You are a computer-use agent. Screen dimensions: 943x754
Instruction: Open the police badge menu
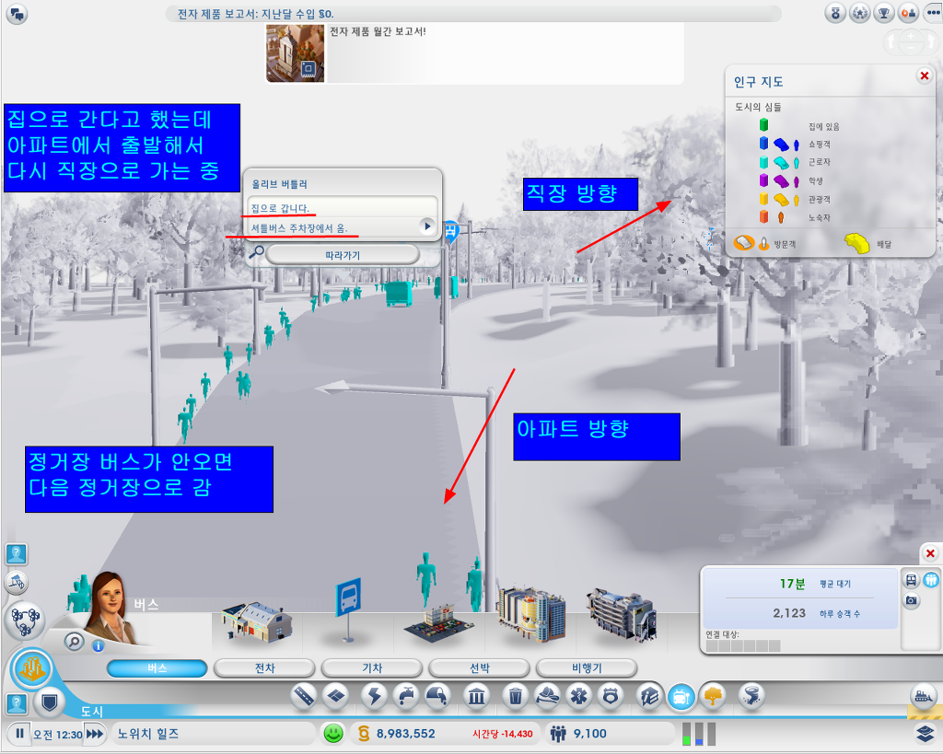[x=611, y=696]
